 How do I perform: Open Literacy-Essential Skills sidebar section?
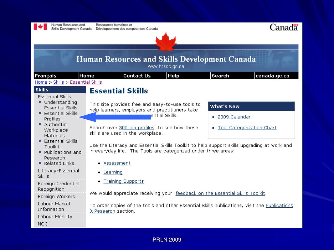[x=58, y=174]
